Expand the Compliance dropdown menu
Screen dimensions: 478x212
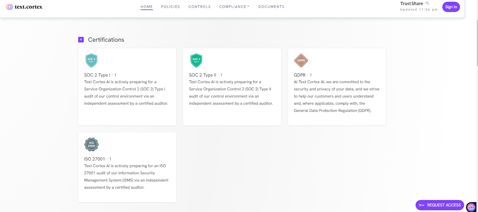click(234, 7)
